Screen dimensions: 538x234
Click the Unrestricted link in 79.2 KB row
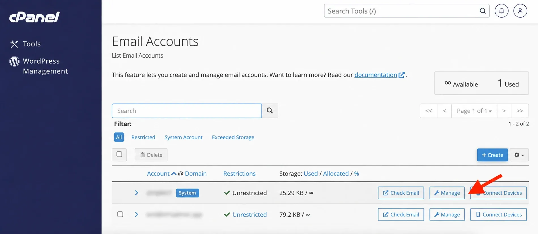[250, 214]
